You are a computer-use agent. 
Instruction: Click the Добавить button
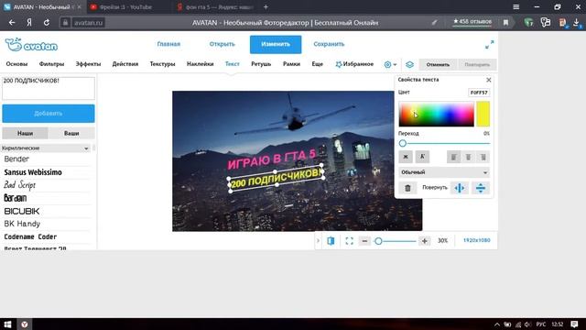click(49, 114)
